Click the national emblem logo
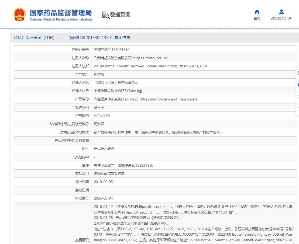299x244 pixels. [19, 14]
